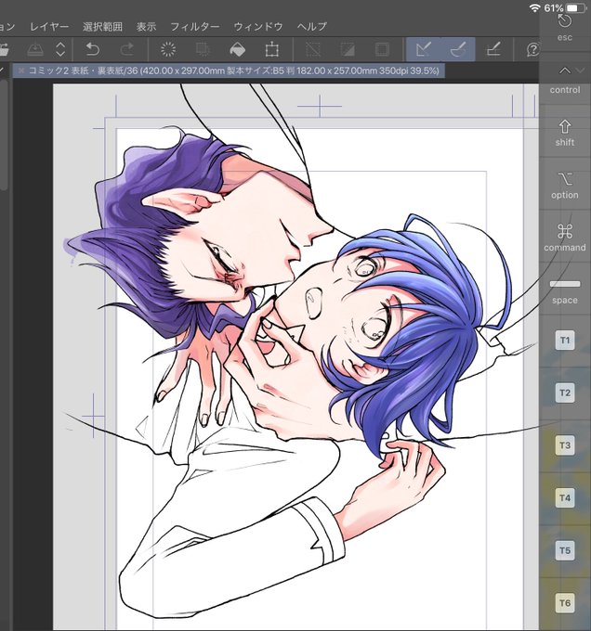This screenshot has width=591, height=631.
Task: Click the Invert Selection icon
Action: [348, 49]
